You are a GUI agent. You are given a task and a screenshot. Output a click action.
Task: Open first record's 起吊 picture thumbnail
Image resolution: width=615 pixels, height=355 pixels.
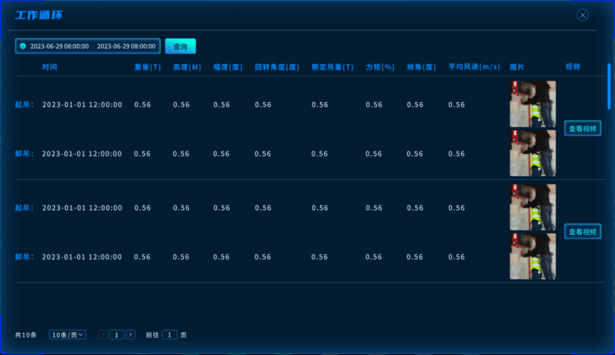pyautogui.click(x=533, y=104)
